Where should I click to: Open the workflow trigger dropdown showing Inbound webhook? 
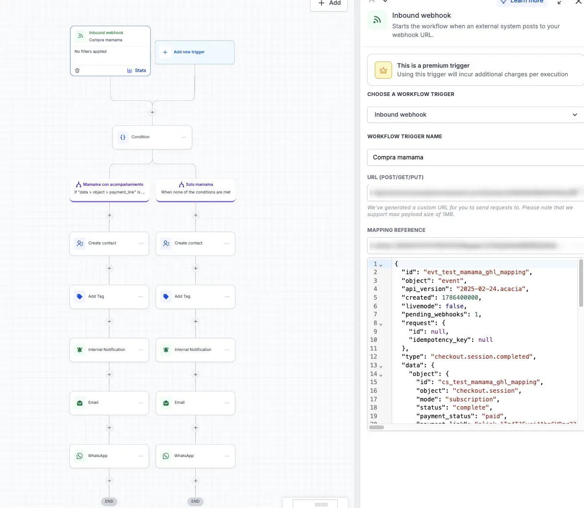[476, 115]
